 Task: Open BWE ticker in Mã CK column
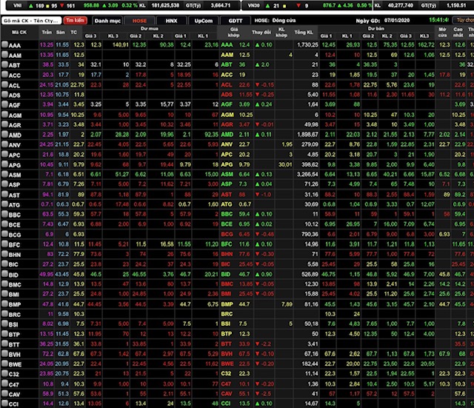tap(15, 364)
